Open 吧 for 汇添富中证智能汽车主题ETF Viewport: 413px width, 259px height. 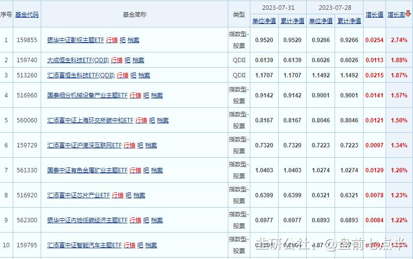click(140, 245)
